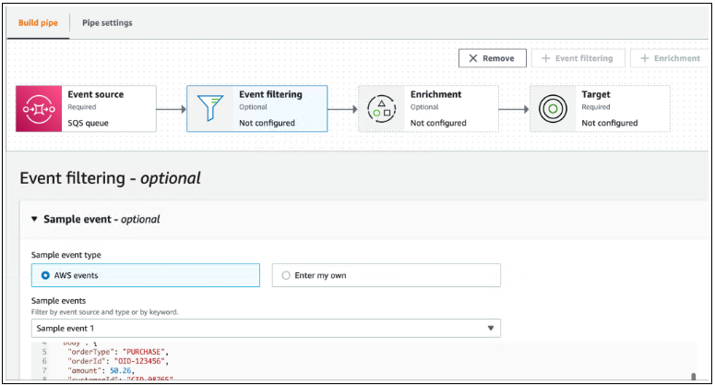The image size is (715, 386).
Task: Collapse the Sample event section triangle
Action: 34,220
